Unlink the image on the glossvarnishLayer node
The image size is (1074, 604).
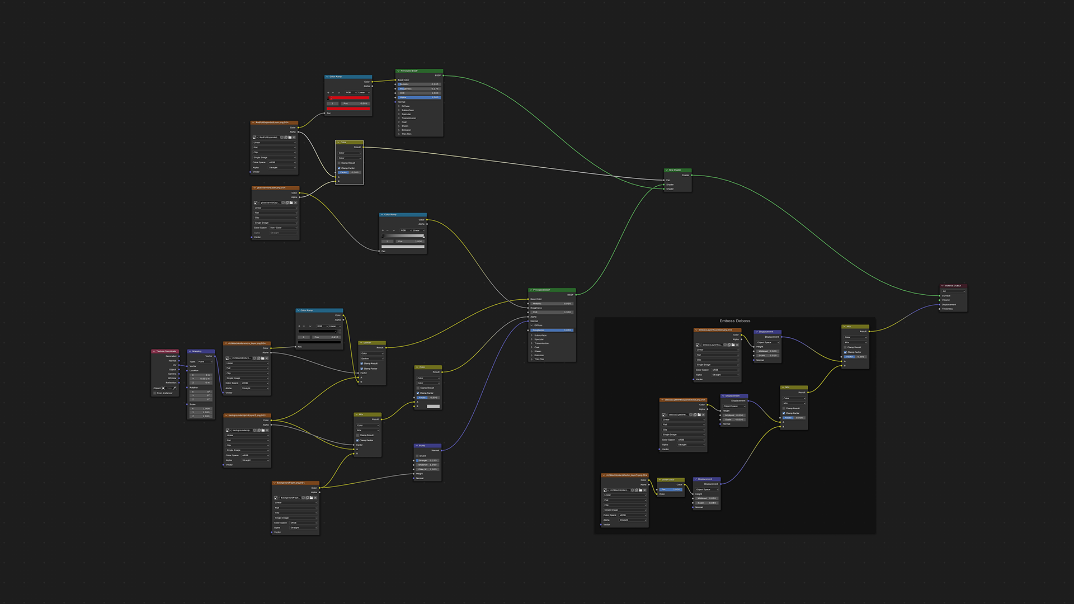click(295, 202)
